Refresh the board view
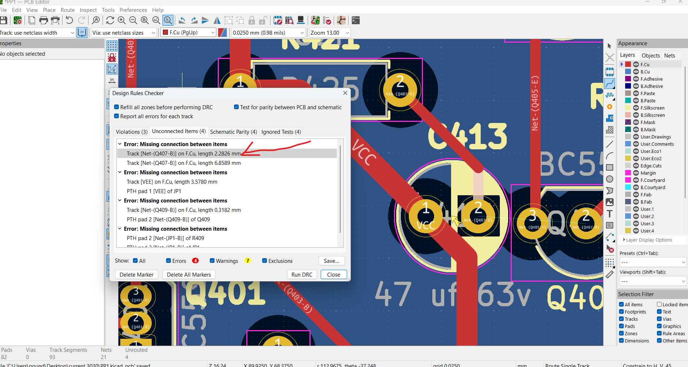Screen dimensions: 688x367 (110, 20)
